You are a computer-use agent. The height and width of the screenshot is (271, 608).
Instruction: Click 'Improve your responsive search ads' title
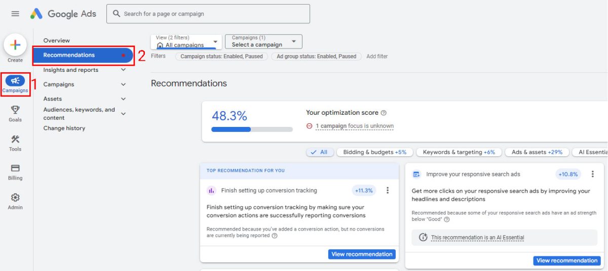pyautogui.click(x=473, y=174)
